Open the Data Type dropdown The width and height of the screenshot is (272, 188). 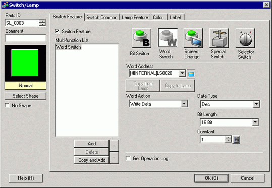click(256, 104)
